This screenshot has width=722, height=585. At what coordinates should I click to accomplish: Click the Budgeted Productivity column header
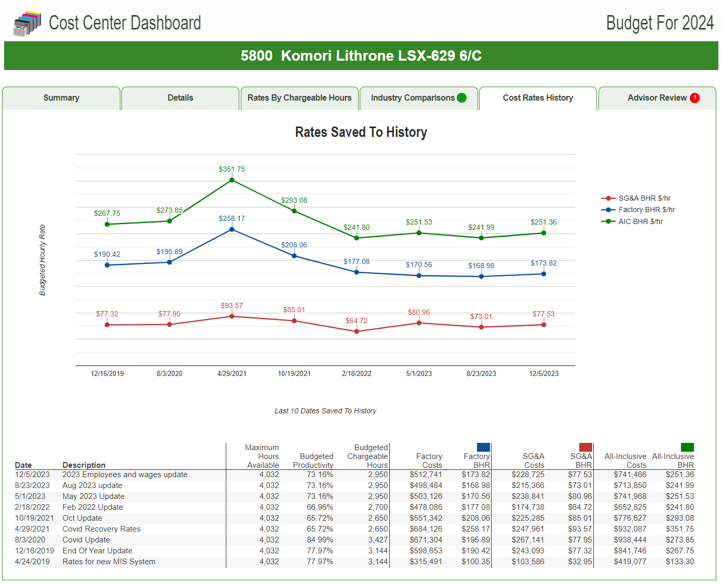pyautogui.click(x=313, y=461)
